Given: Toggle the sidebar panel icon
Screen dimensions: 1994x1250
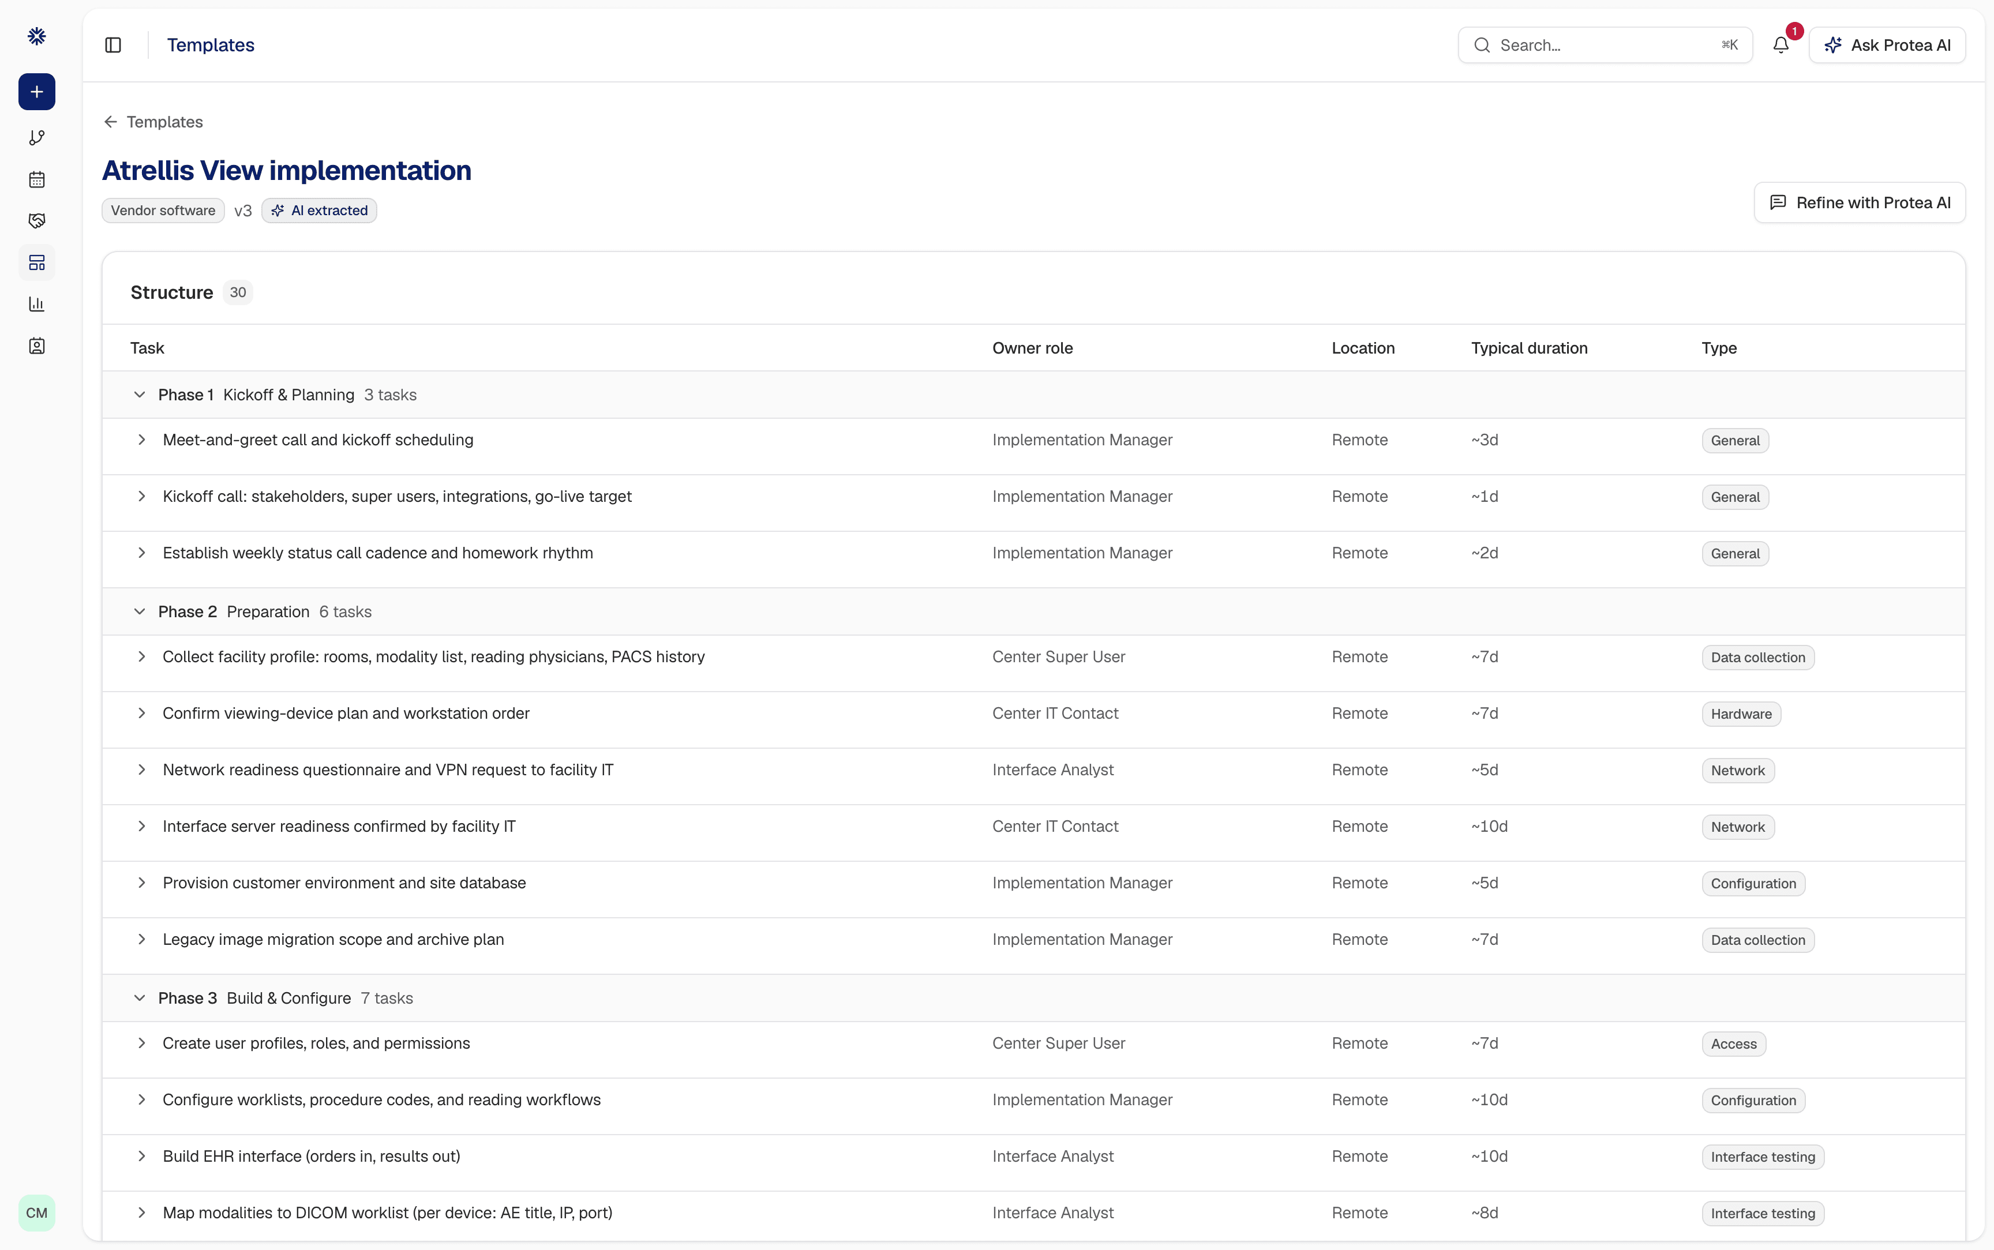Looking at the screenshot, I should (x=113, y=44).
